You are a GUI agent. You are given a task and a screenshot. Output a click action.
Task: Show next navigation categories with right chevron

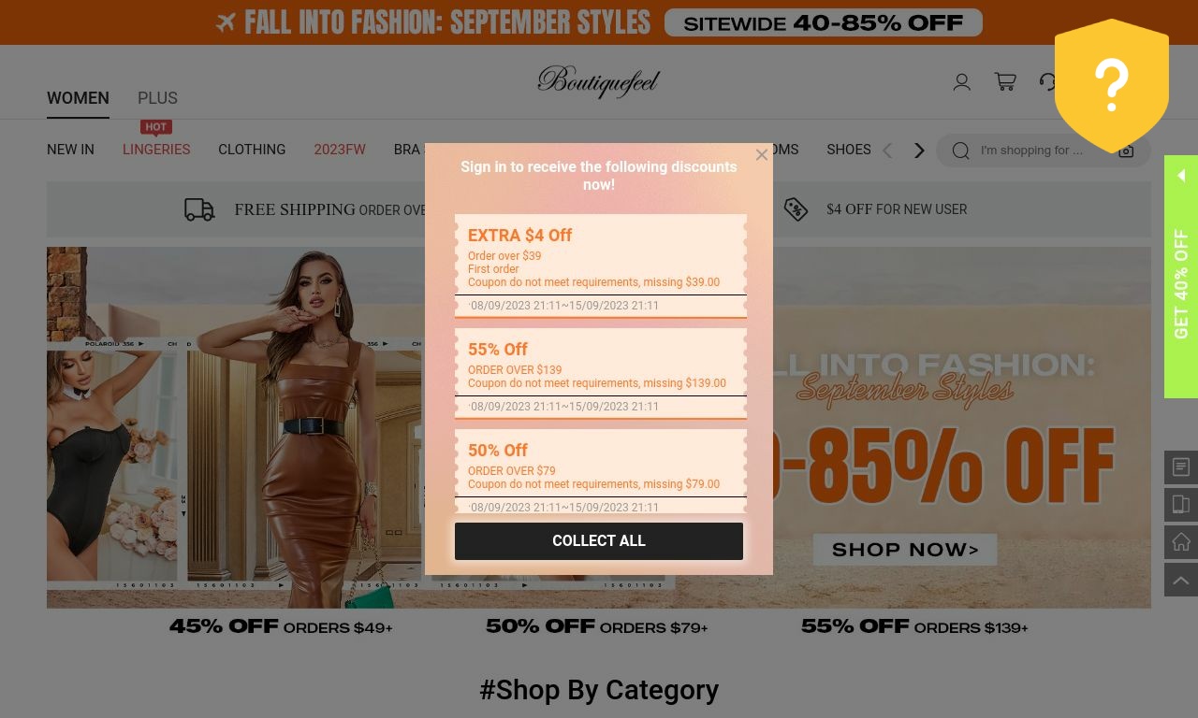pos(919,151)
